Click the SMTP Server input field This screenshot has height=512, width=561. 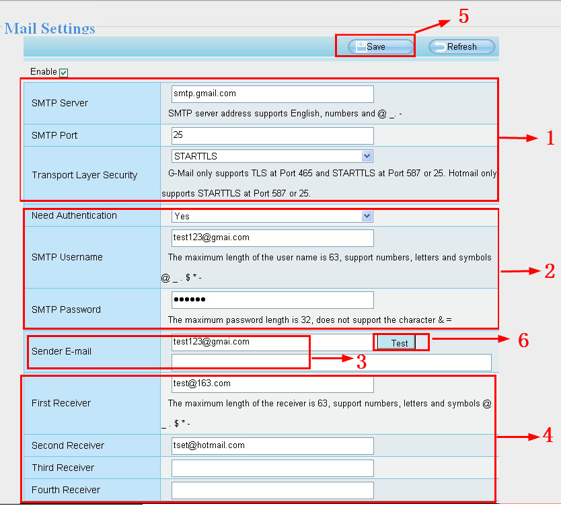[x=272, y=94]
